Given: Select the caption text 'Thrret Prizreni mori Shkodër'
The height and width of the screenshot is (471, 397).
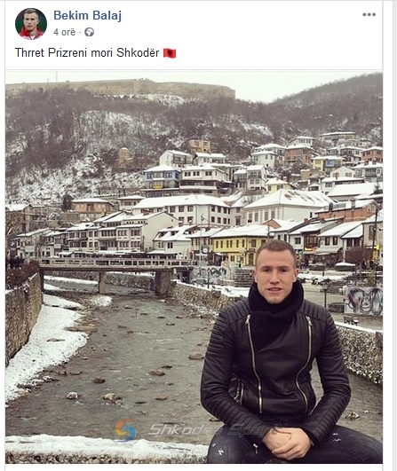Looking at the screenshot, I should pyautogui.click(x=87, y=53).
